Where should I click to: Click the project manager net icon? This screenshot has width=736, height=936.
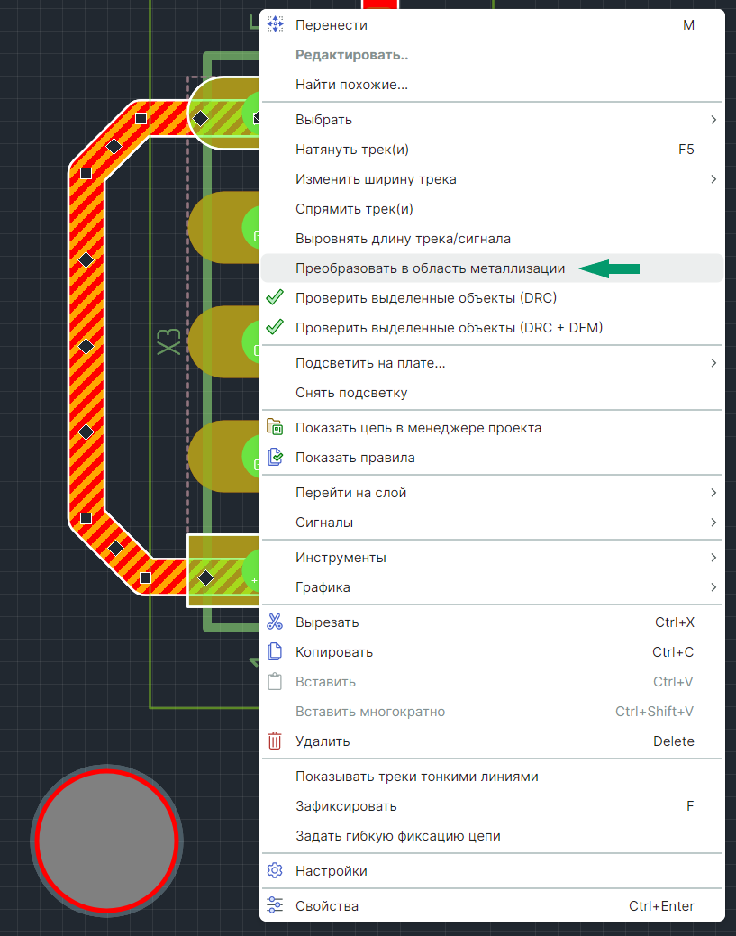[275, 427]
